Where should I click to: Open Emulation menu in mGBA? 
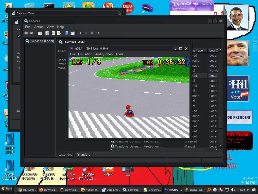click(85, 54)
